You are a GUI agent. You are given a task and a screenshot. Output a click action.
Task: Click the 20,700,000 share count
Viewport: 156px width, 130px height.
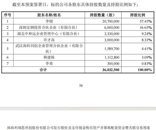[111, 21]
